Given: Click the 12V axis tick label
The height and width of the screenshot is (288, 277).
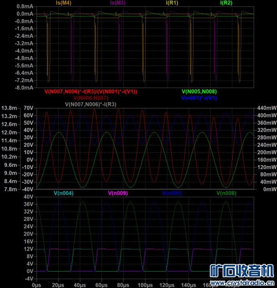Looking at the screenshot, I should pos(29,249).
